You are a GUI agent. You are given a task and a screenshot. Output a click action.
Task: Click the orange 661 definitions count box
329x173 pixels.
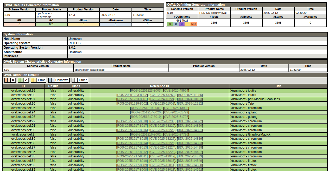pos(193,24)
